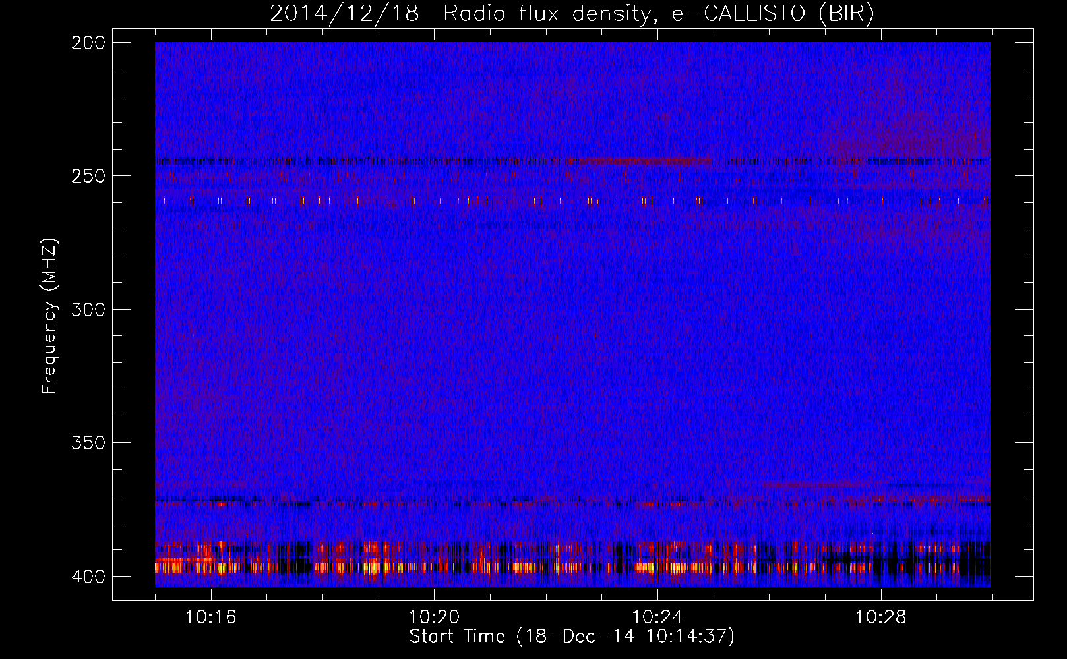Click the 10:24 time tick label

point(657,617)
